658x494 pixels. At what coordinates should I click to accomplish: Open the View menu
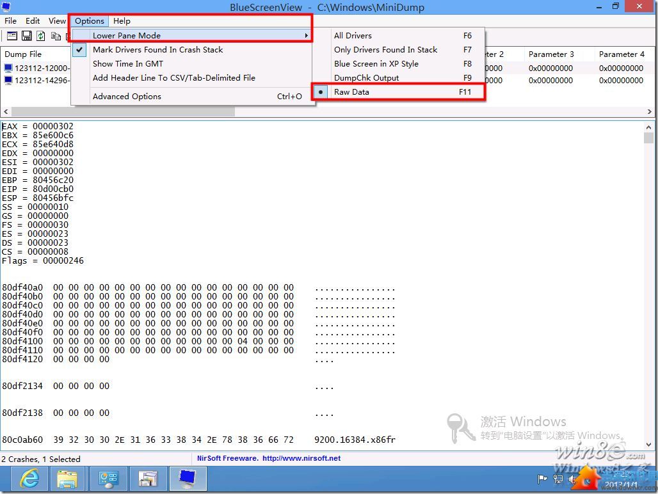(57, 21)
